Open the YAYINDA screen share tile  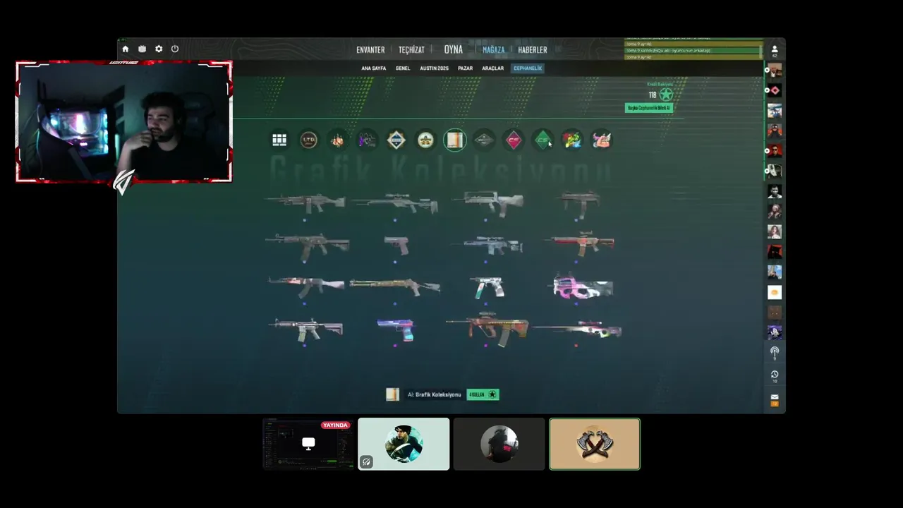coord(308,444)
